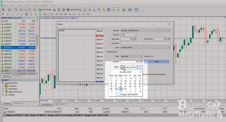Click Today: 30/01/2019 in calendar

point(127,95)
